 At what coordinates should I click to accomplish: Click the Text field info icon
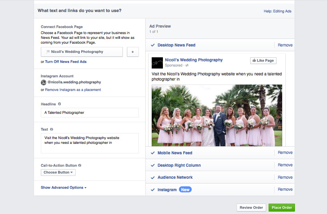(x=52, y=129)
